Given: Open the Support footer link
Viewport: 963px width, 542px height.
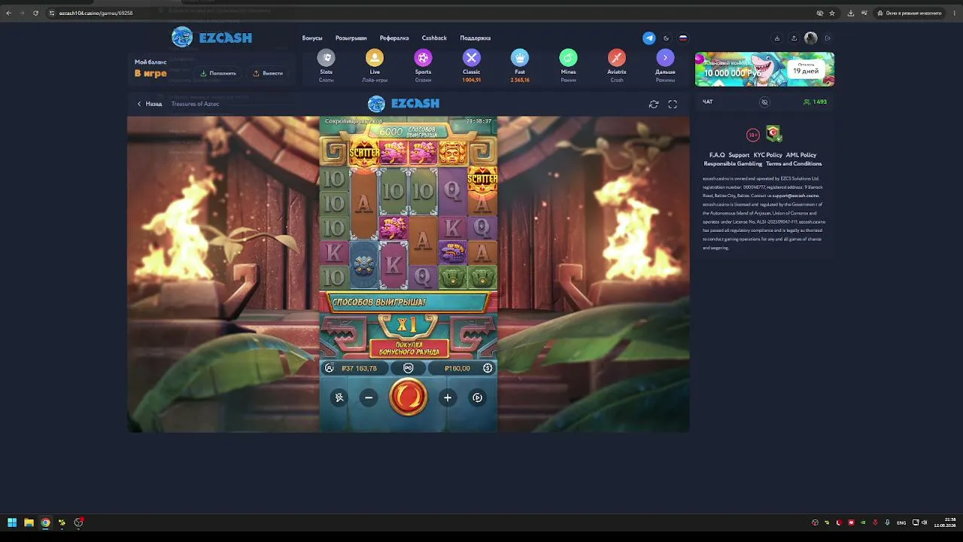Looking at the screenshot, I should (x=739, y=155).
